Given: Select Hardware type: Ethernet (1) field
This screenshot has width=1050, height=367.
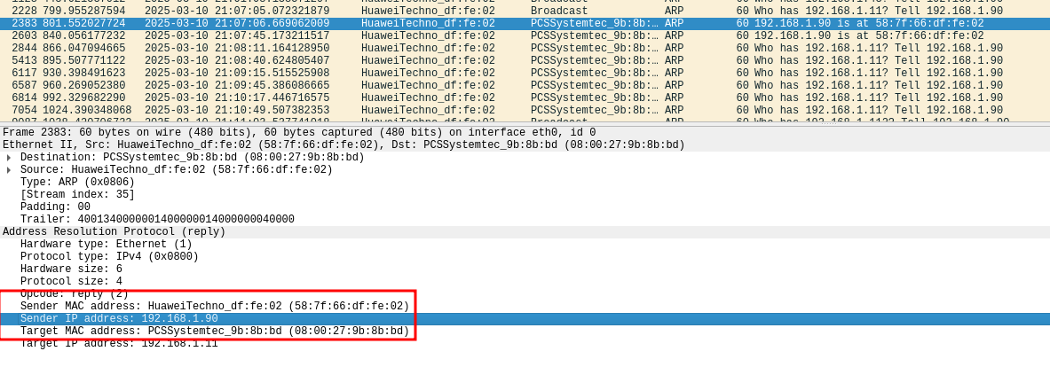Looking at the screenshot, I should pos(107,245).
